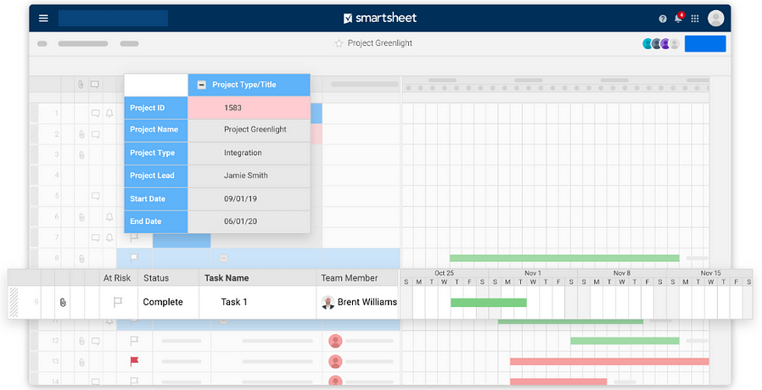Select the Project Greenlight name cell

point(249,130)
